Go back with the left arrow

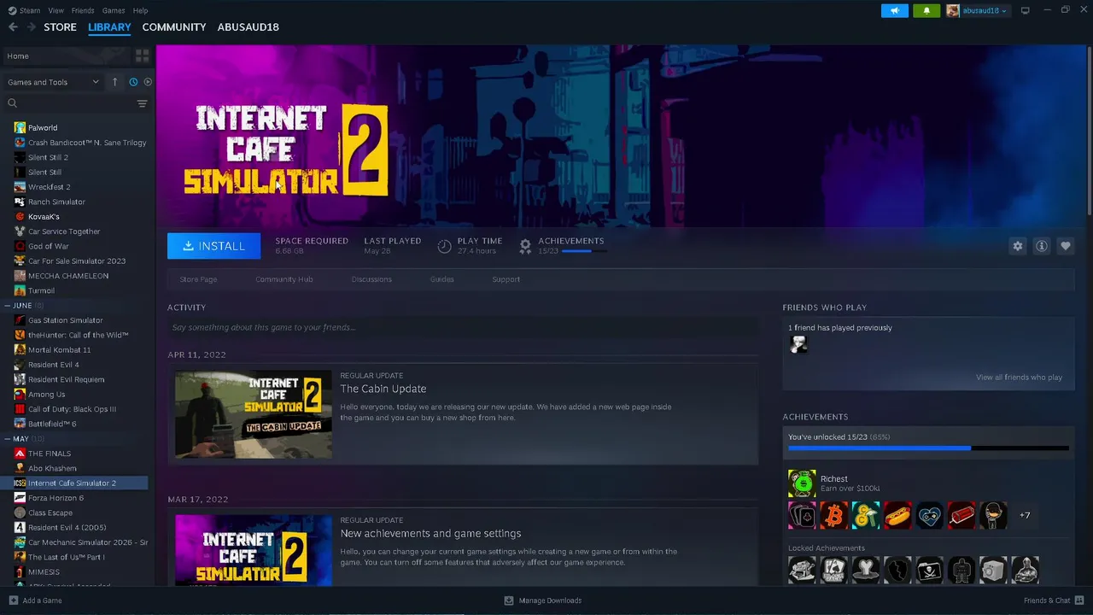point(13,27)
